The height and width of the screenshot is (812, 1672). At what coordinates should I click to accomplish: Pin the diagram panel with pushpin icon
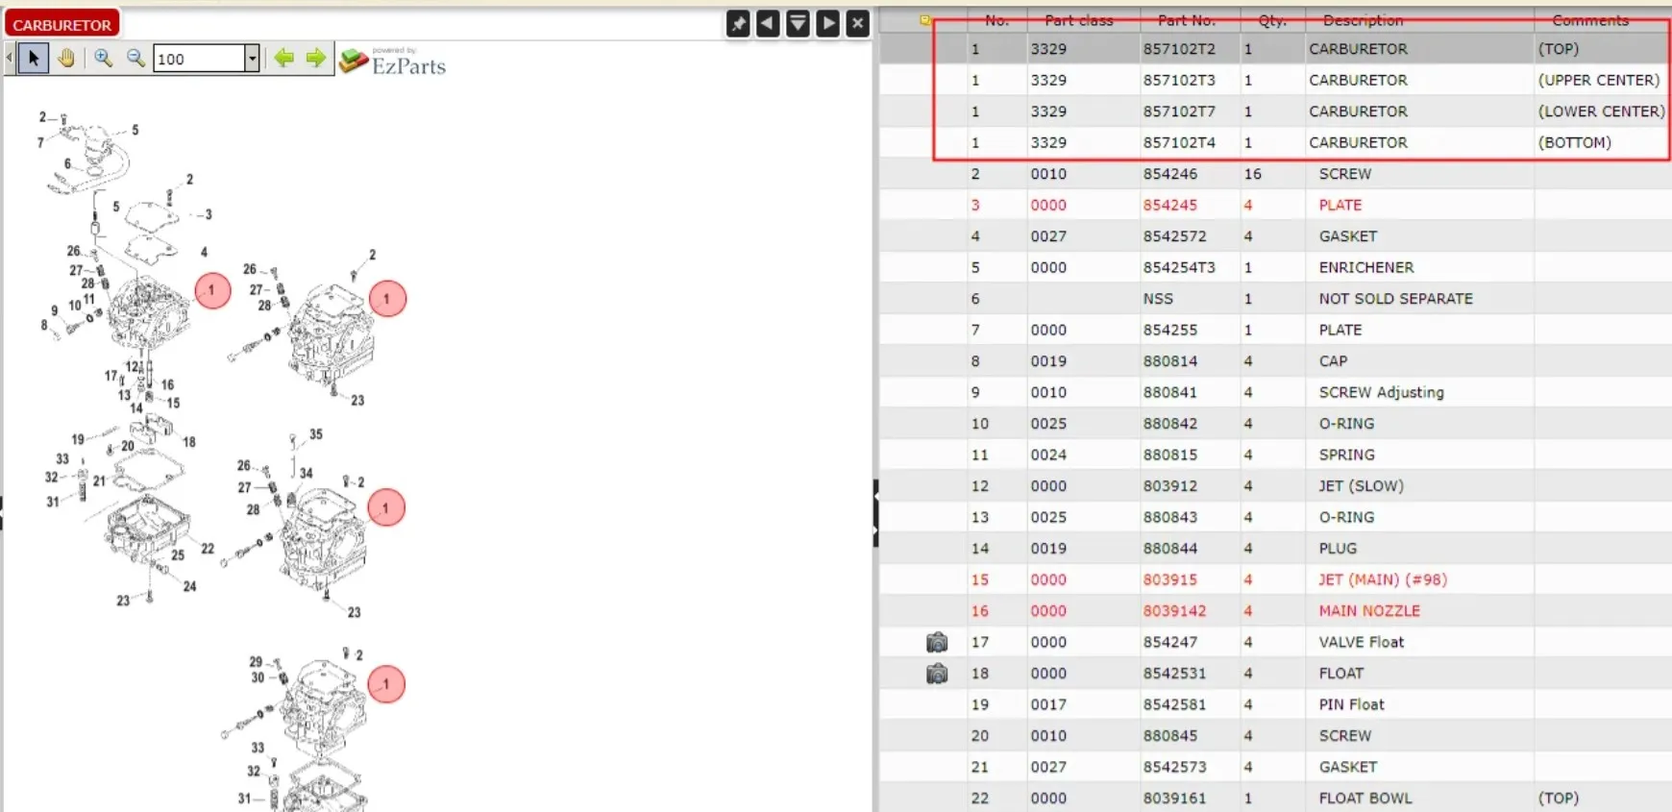738,23
